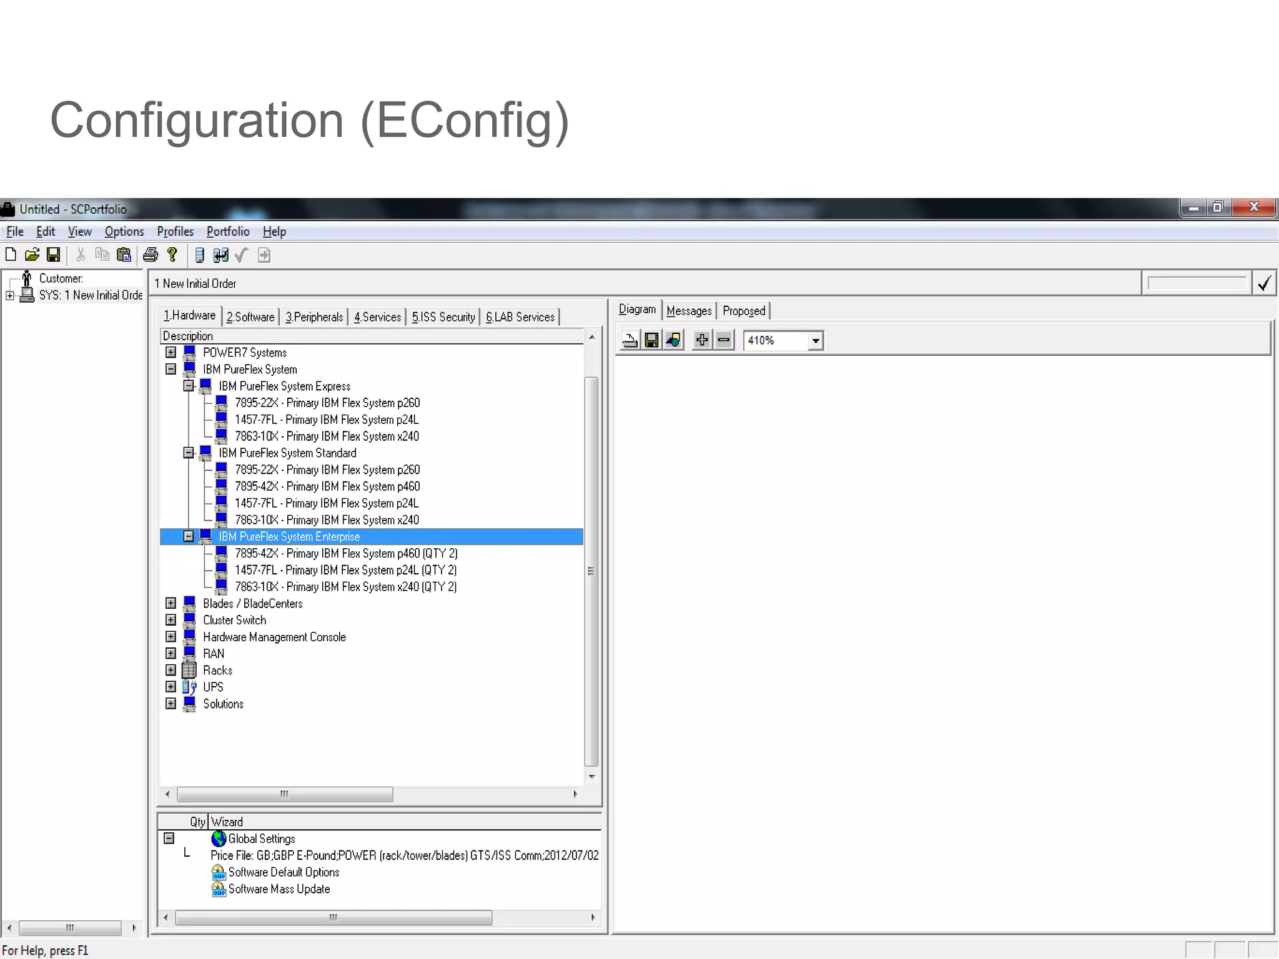Switch to the Proposed tab
This screenshot has height=959, width=1279.
(744, 311)
